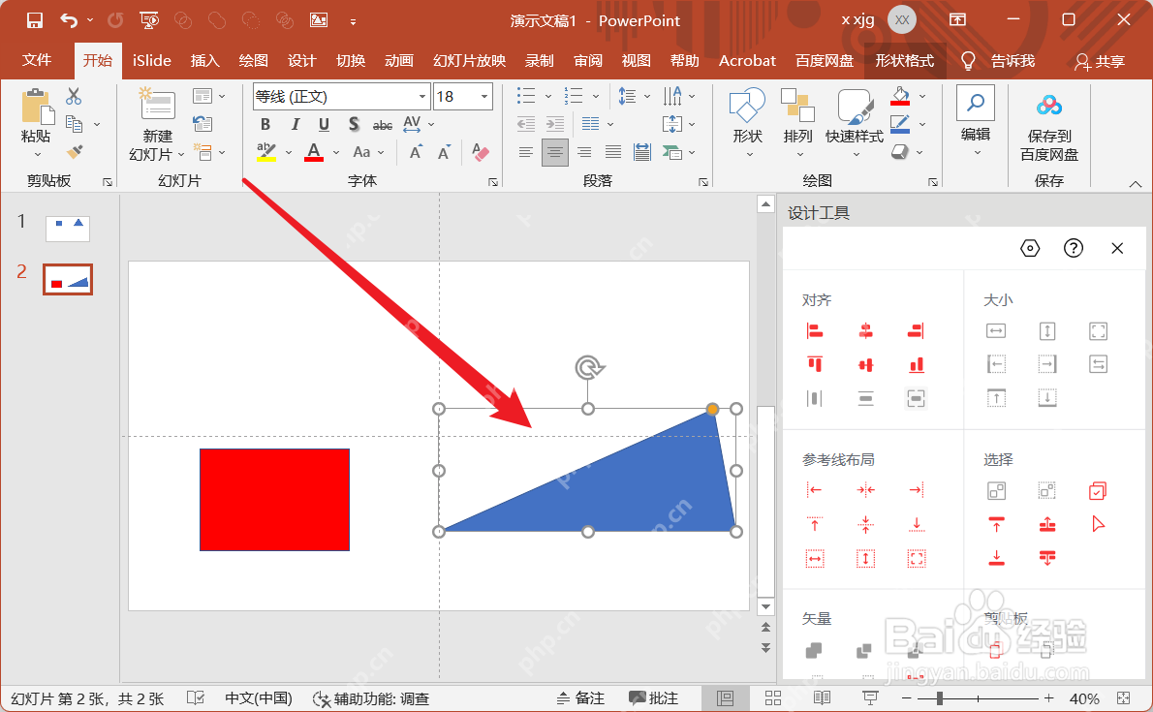Expand the font color dropdown arrow

coord(336,153)
